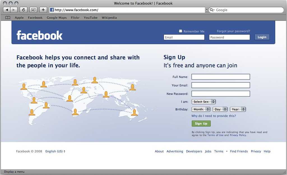Viewport: 287px width, 175px height.
Task: Add a bookmark with the plus button
Action: coord(43,10)
